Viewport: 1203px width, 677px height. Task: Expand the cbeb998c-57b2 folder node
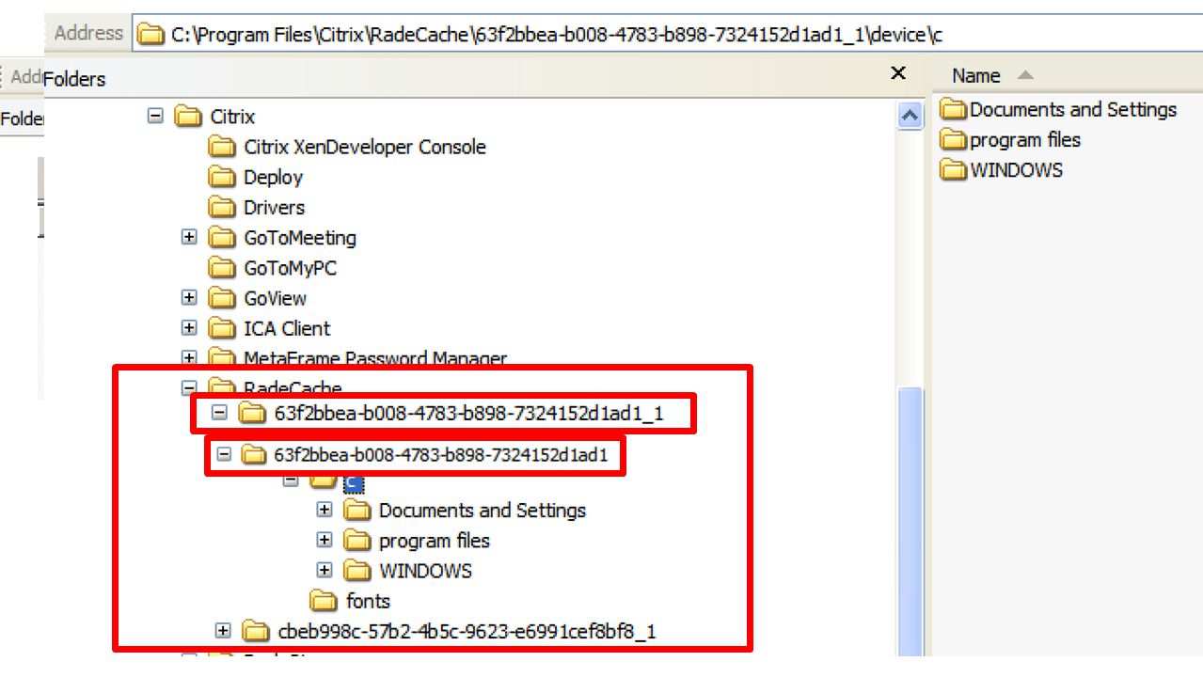[x=223, y=631]
